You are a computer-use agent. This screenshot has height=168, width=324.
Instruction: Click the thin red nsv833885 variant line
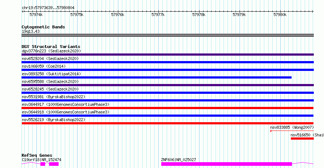[x=292, y=131]
